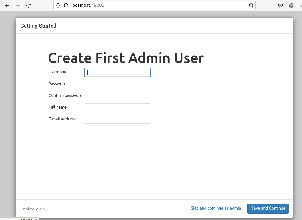Click the Full name text box
Screen dimensions: 302x220
117,108
